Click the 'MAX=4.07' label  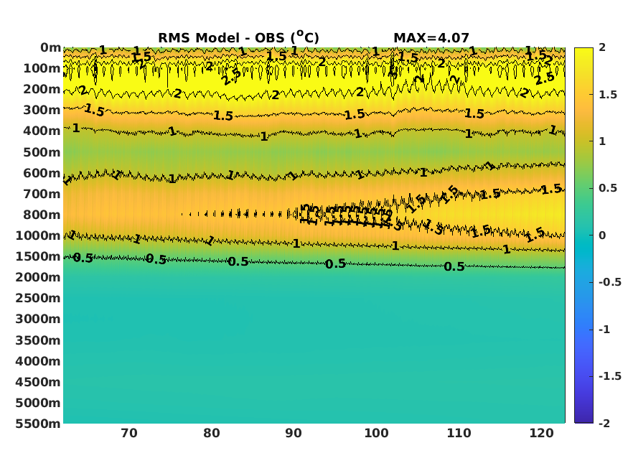click(x=431, y=38)
